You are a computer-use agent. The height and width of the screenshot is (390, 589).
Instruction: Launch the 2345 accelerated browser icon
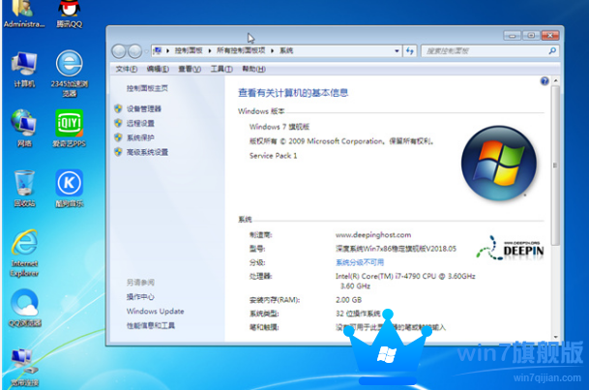point(70,74)
